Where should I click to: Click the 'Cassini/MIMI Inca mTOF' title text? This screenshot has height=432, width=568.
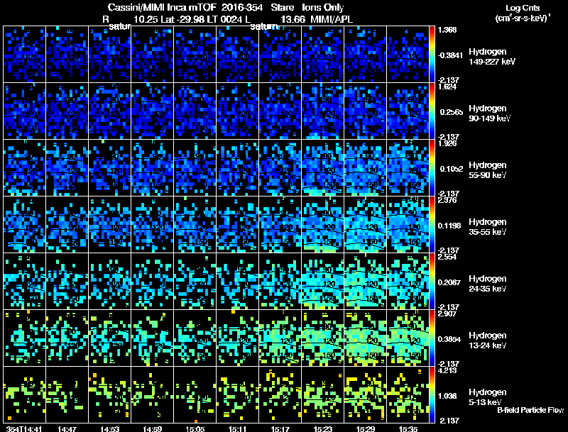(162, 8)
